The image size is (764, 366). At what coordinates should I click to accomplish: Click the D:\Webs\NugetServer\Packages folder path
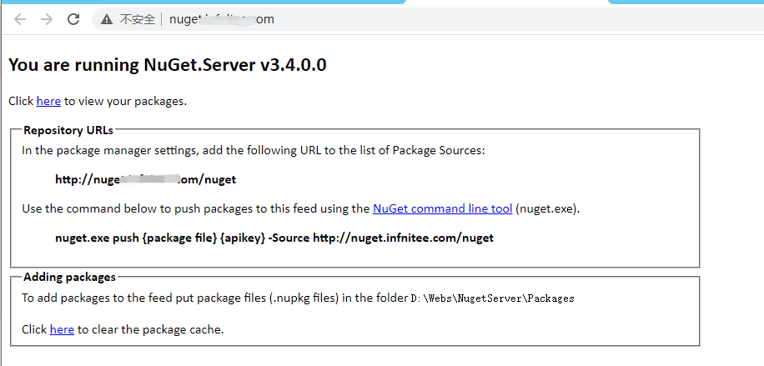pyautogui.click(x=493, y=298)
